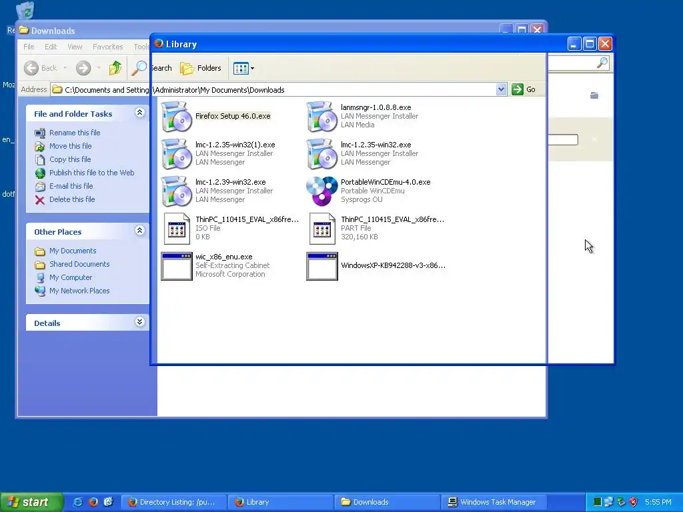
Task: Click the red security shield tray icon
Action: (x=634, y=502)
